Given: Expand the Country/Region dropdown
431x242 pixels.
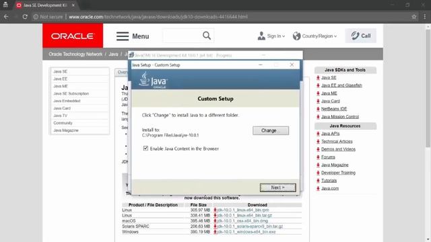Looking at the screenshot, I should coord(335,36).
